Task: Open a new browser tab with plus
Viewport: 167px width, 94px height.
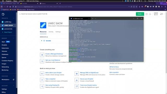Action: [x=60, y=3]
